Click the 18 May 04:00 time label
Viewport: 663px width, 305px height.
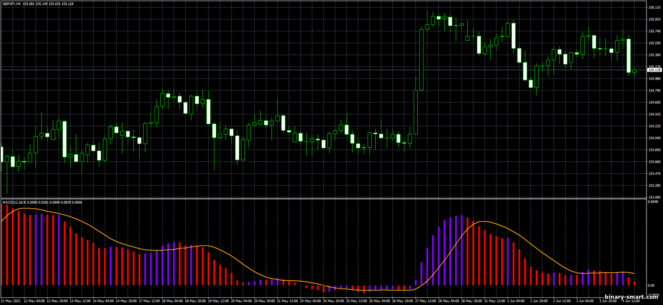[171, 301]
